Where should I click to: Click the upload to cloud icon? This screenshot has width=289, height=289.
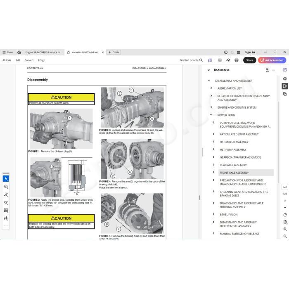tap(228, 60)
